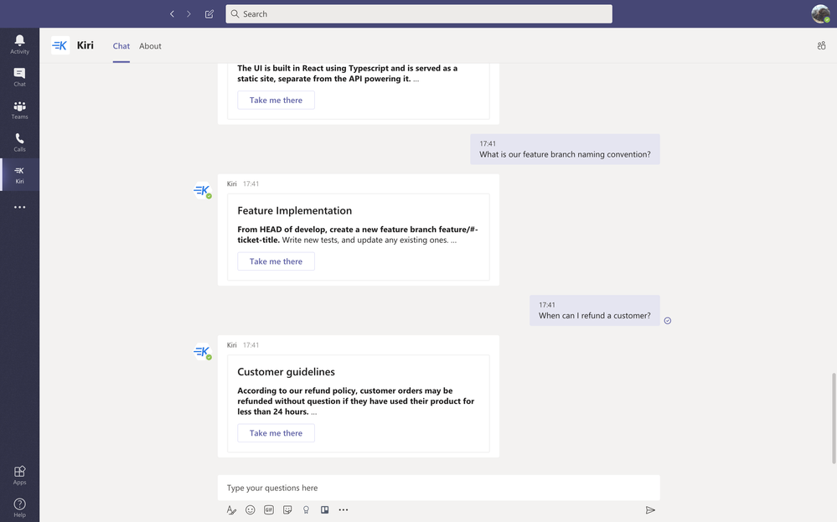
Task: Open the Calls section in the sidebar
Action: click(x=20, y=142)
